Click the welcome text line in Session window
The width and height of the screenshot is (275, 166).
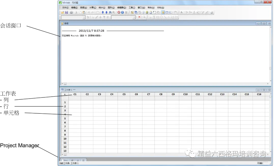point(82,36)
